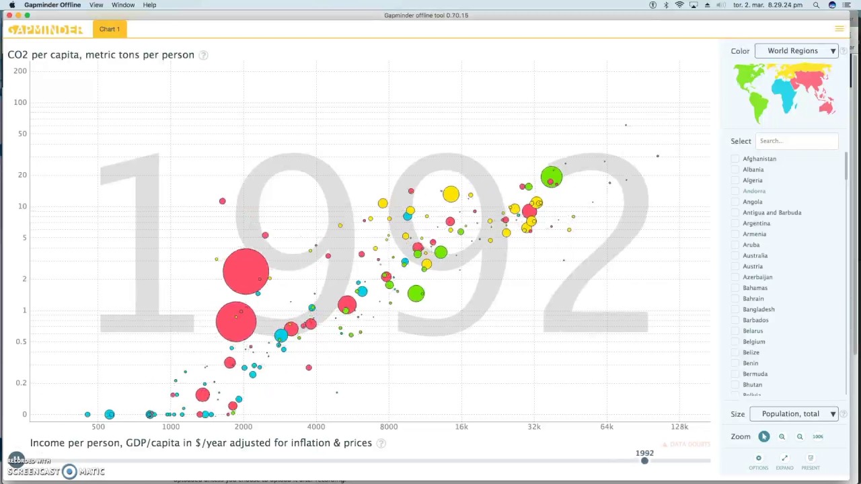Open the Wi-Fi status icon

click(679, 5)
